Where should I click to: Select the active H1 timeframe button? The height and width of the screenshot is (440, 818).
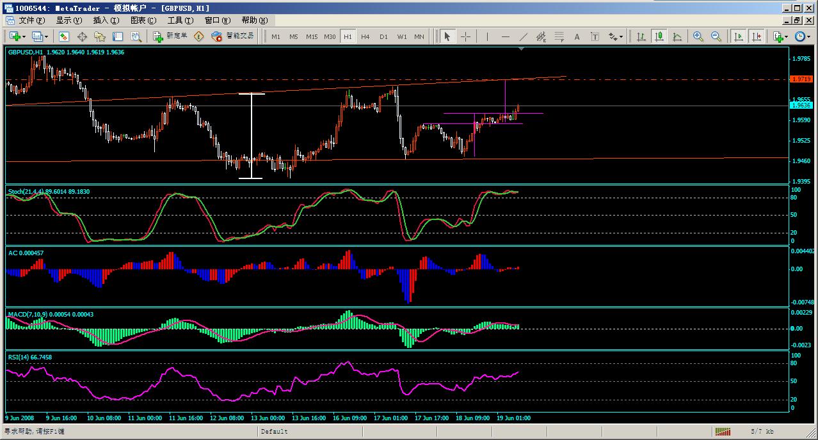(x=348, y=36)
